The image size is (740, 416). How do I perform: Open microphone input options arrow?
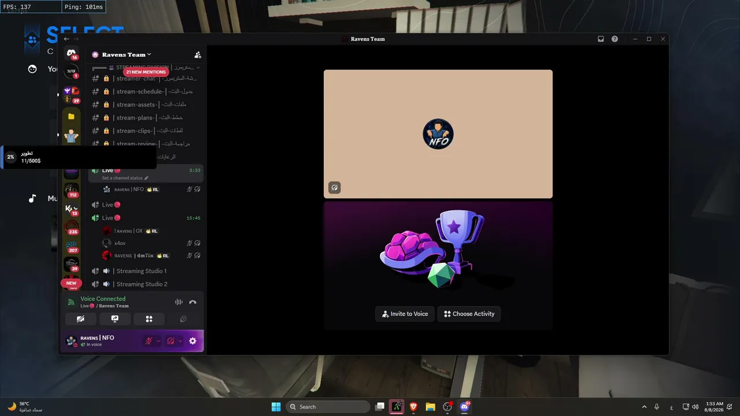158,341
